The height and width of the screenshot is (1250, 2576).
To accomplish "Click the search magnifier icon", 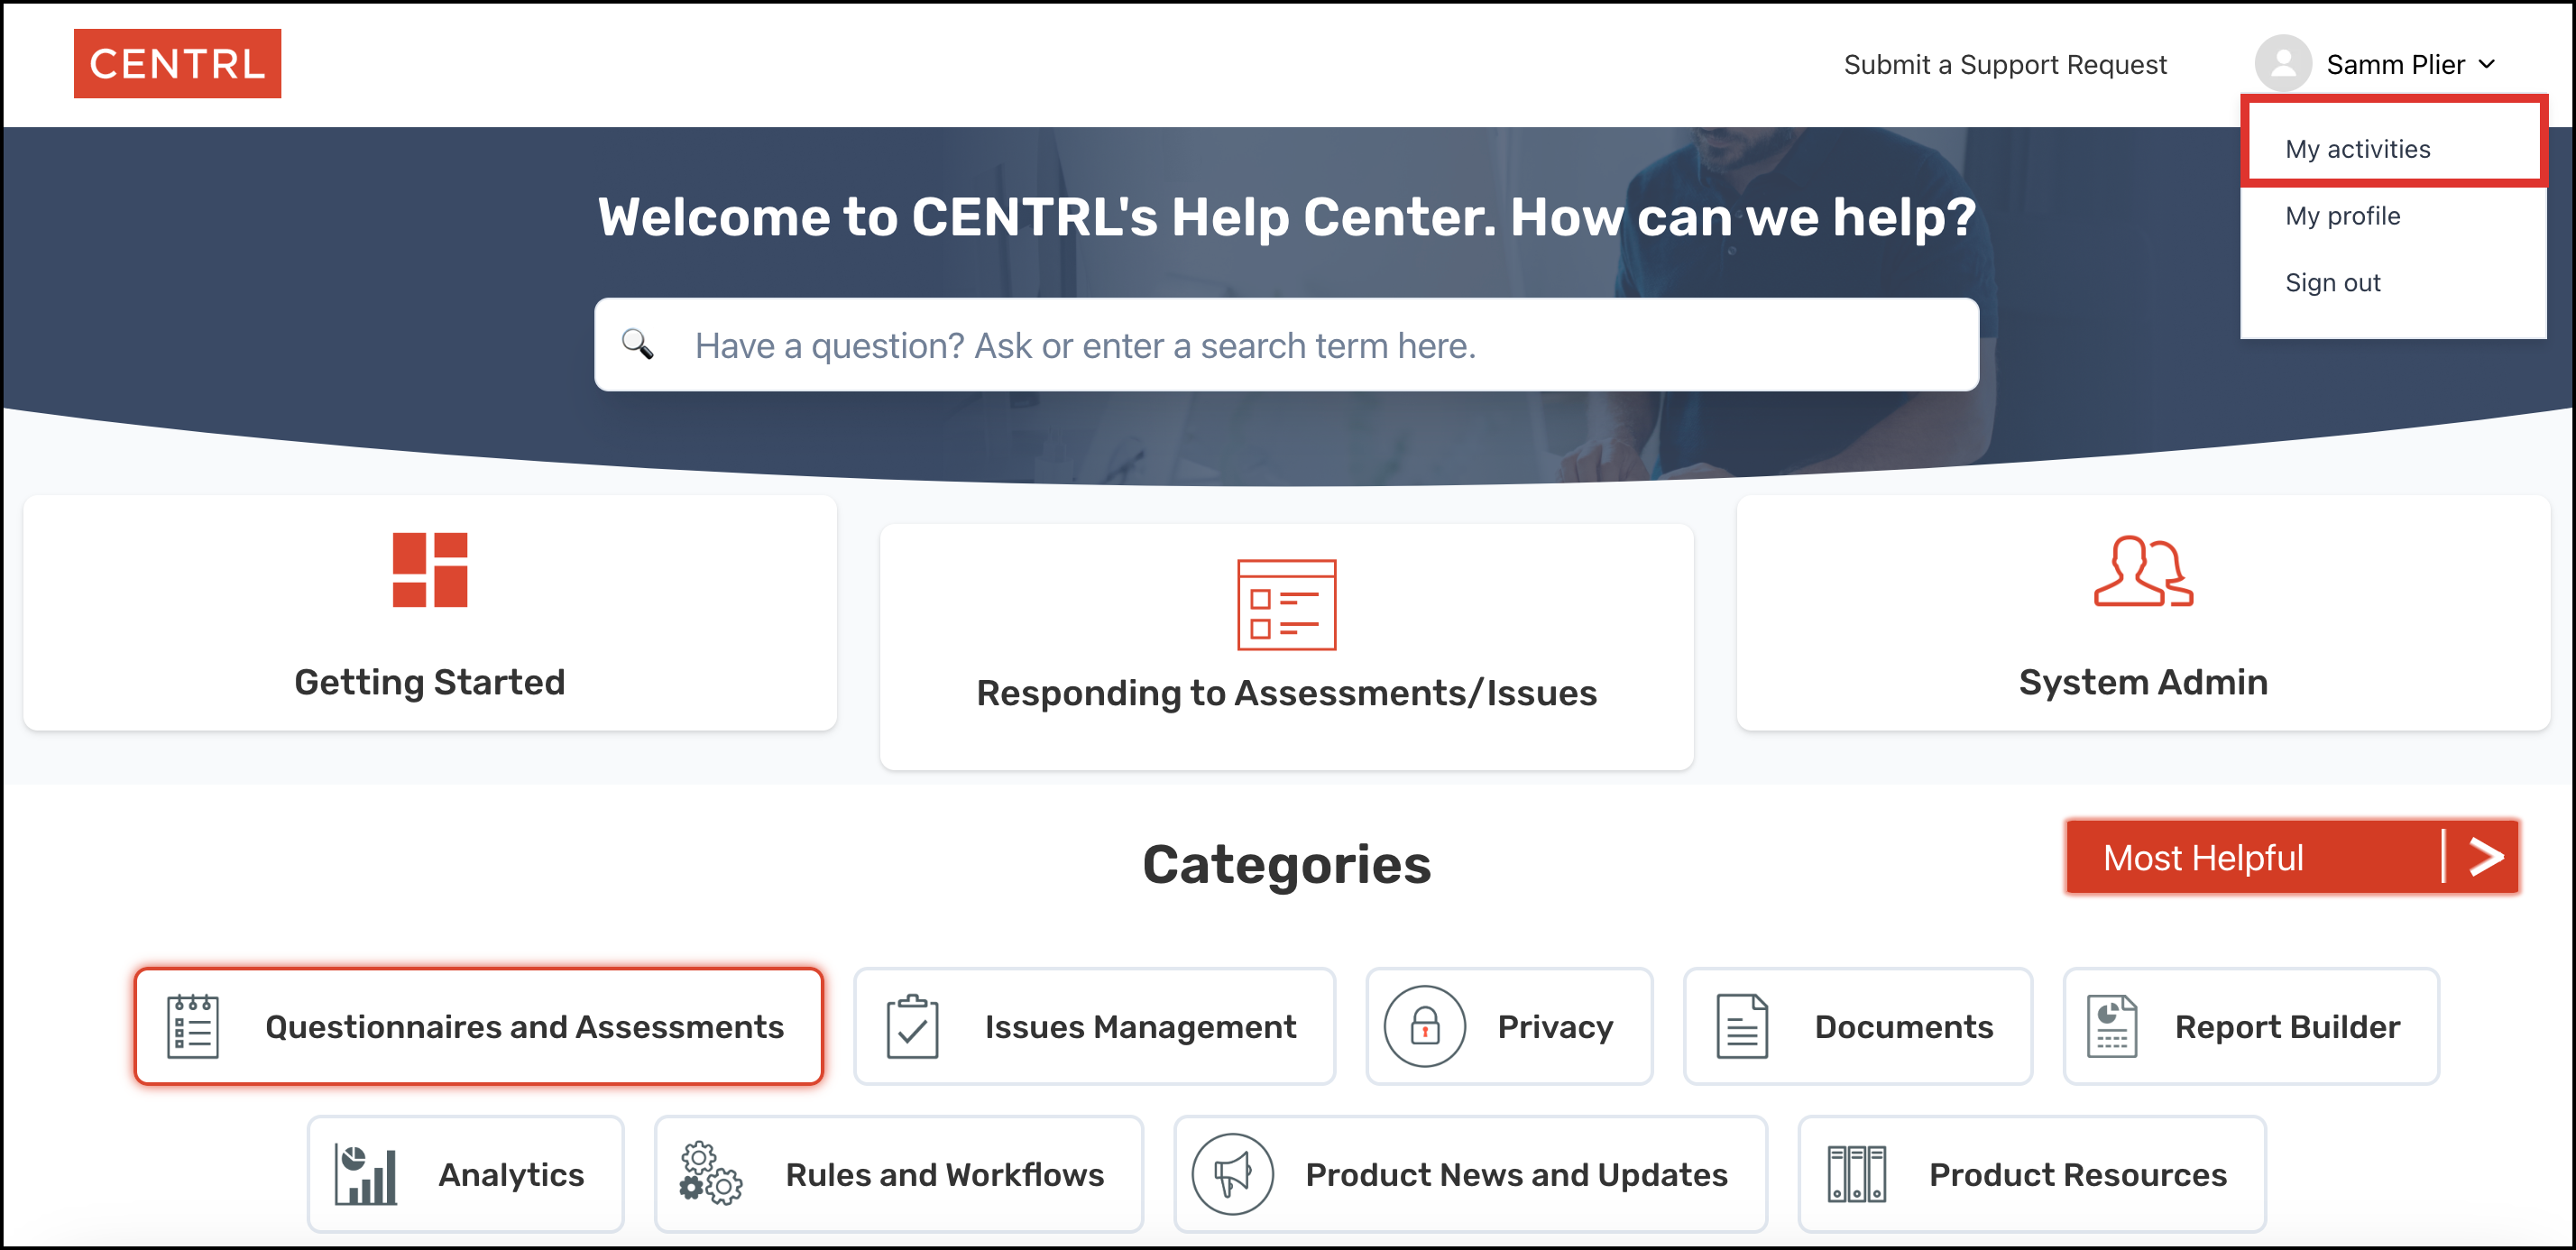I will 638,344.
